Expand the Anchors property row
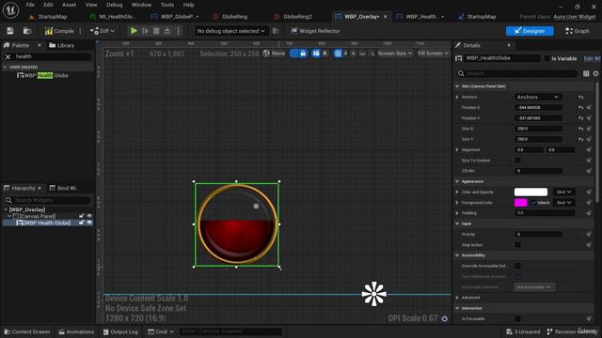This screenshot has height=338, width=602. 457,97
